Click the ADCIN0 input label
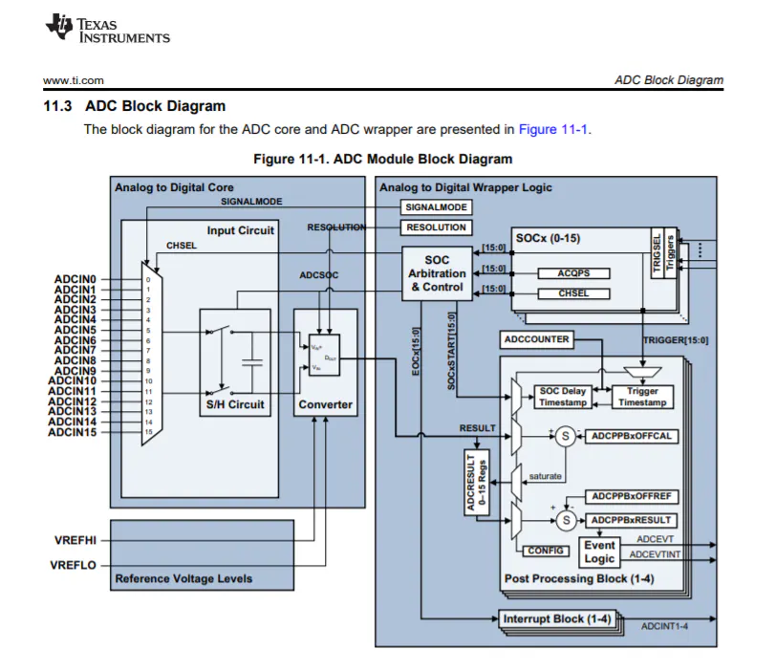The width and height of the screenshot is (776, 671). click(x=75, y=279)
